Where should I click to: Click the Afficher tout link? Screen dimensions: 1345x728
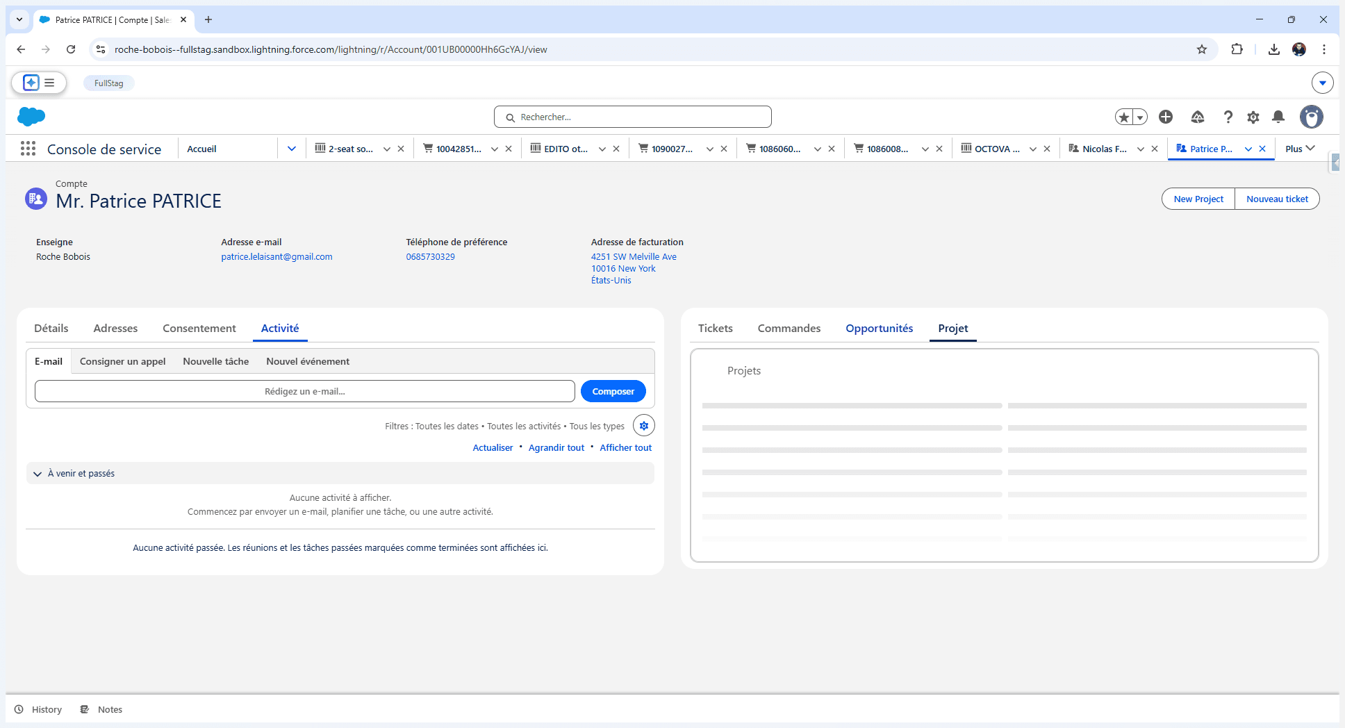(x=626, y=448)
